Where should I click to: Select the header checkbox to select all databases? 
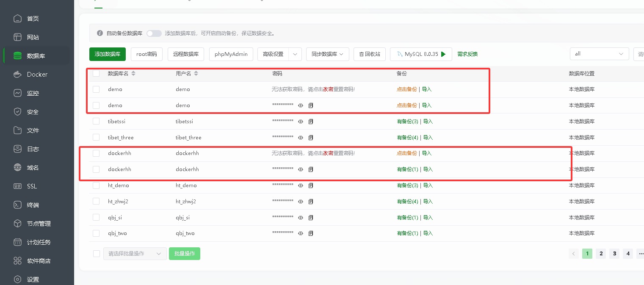click(x=96, y=73)
